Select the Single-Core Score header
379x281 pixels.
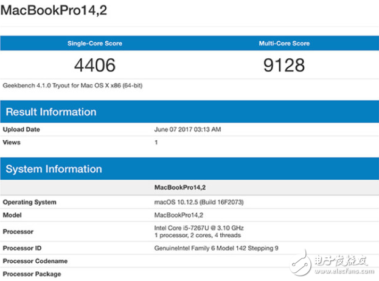click(x=94, y=43)
